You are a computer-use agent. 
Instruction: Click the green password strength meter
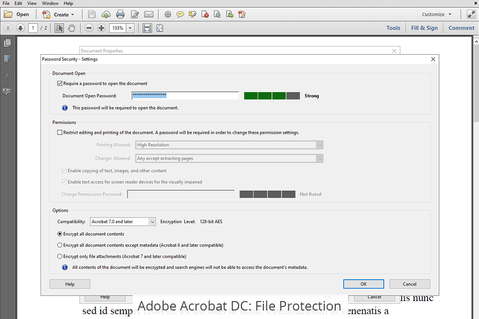point(272,96)
